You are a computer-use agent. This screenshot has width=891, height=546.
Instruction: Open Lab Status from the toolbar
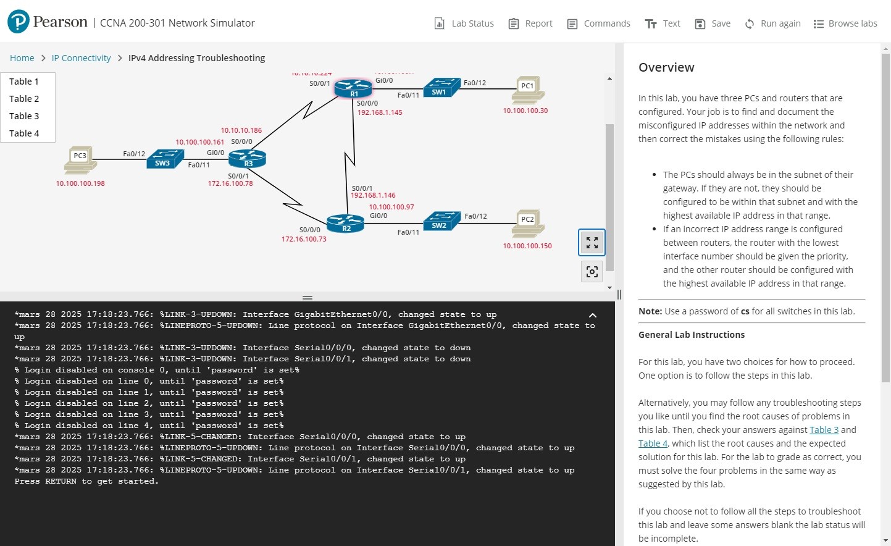coord(464,23)
